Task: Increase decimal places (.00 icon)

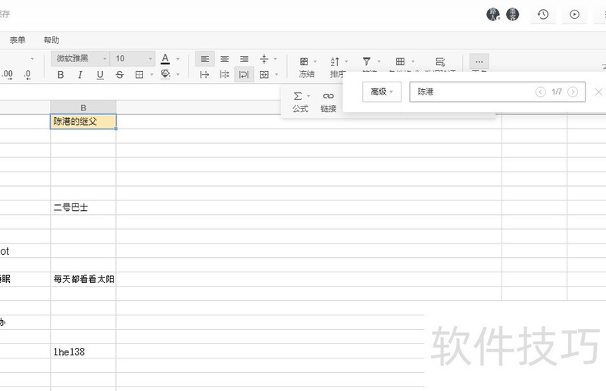Action: pos(7,74)
